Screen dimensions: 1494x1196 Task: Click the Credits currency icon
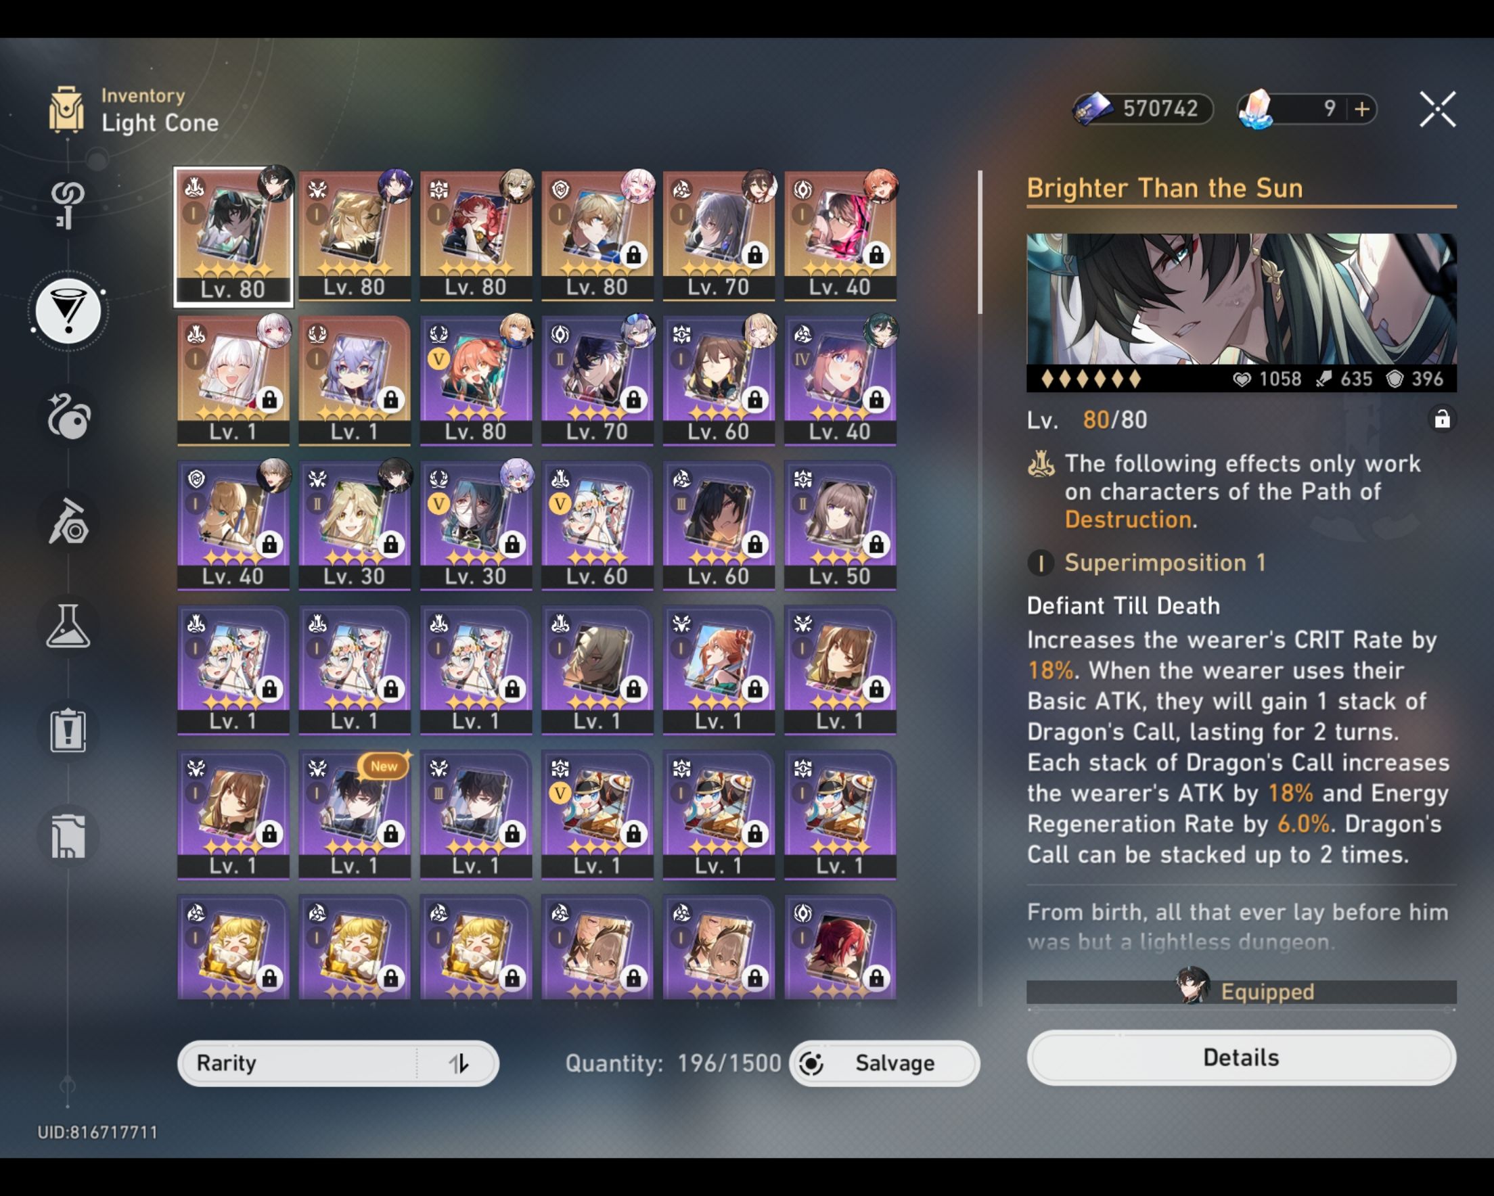pos(1093,109)
